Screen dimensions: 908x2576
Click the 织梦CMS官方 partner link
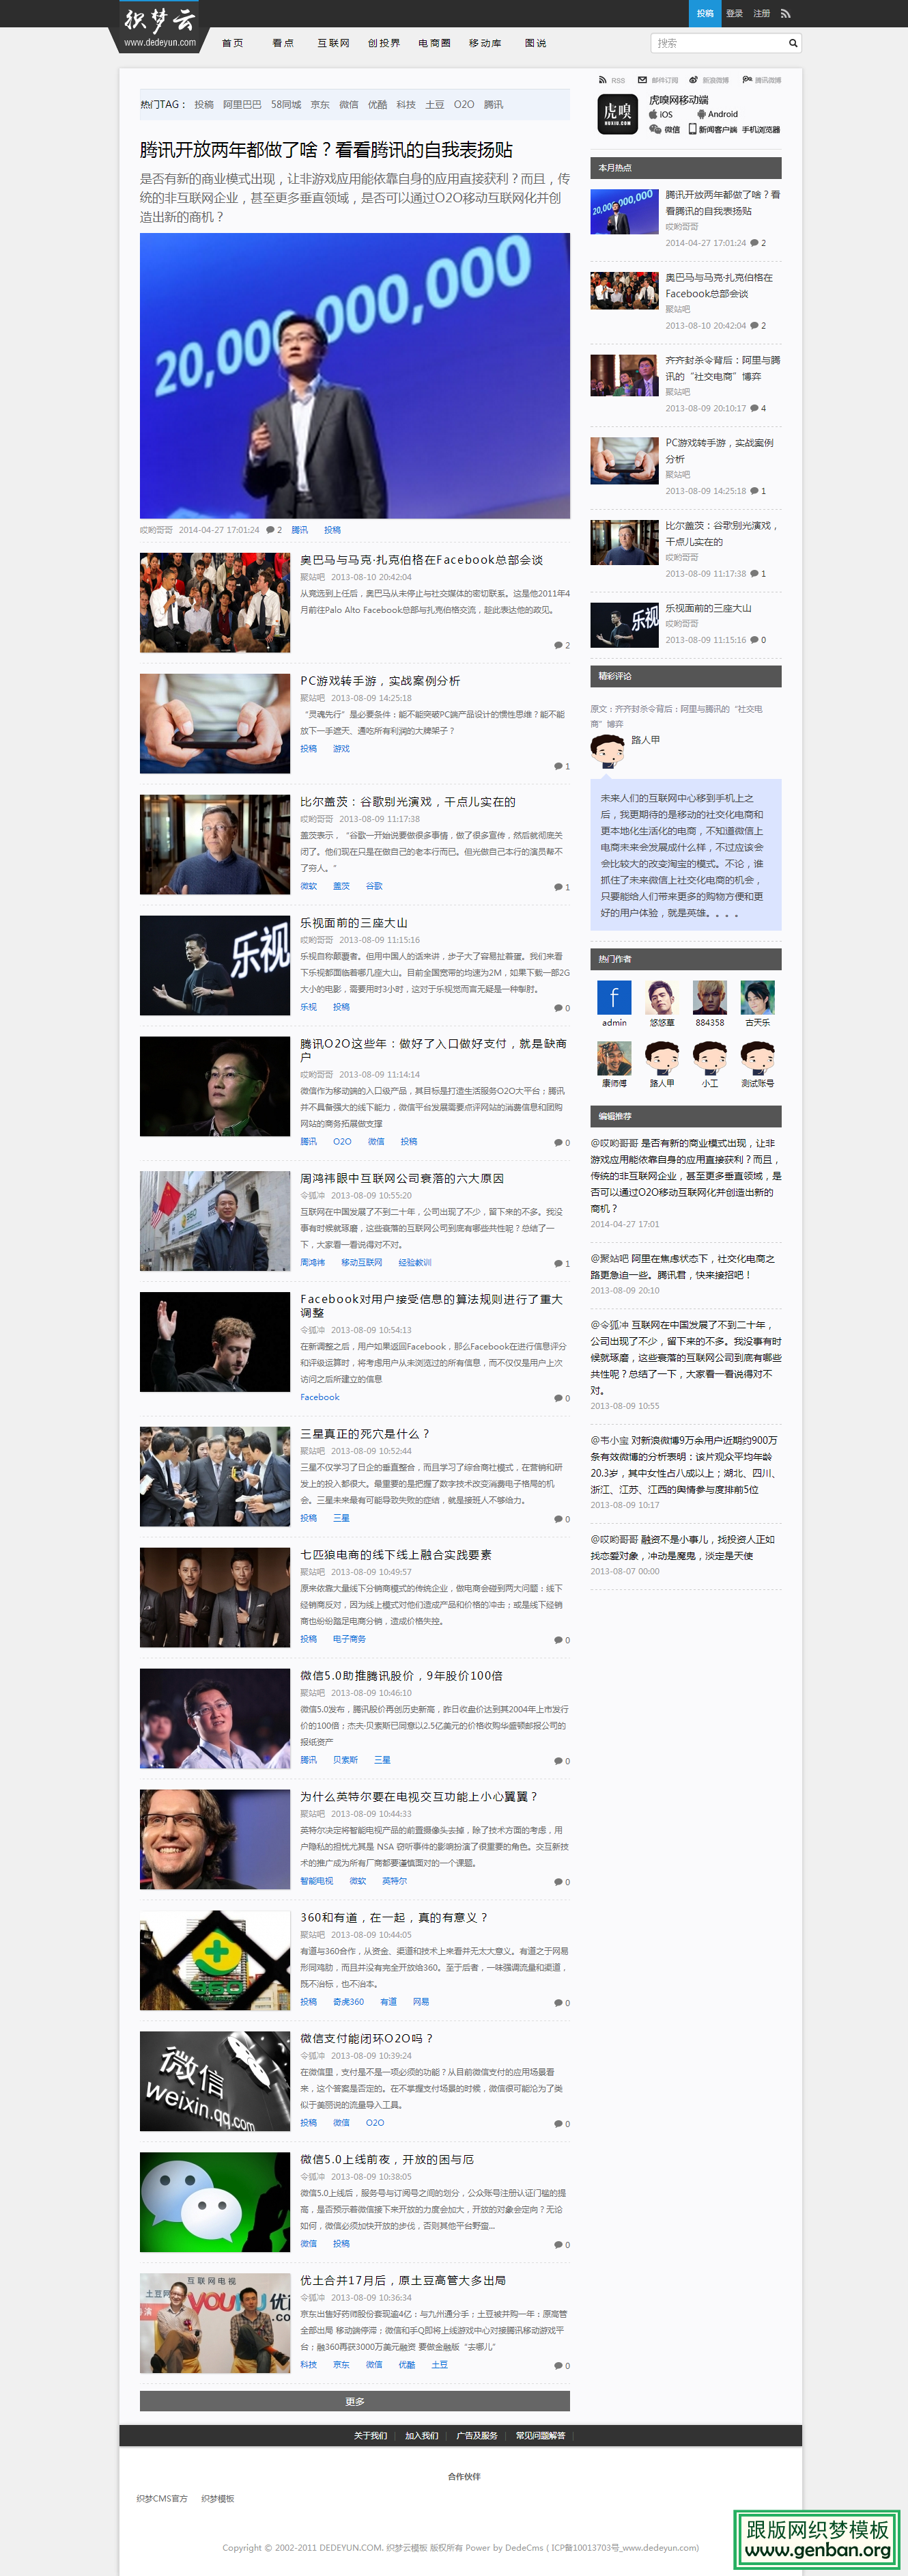pos(162,2498)
